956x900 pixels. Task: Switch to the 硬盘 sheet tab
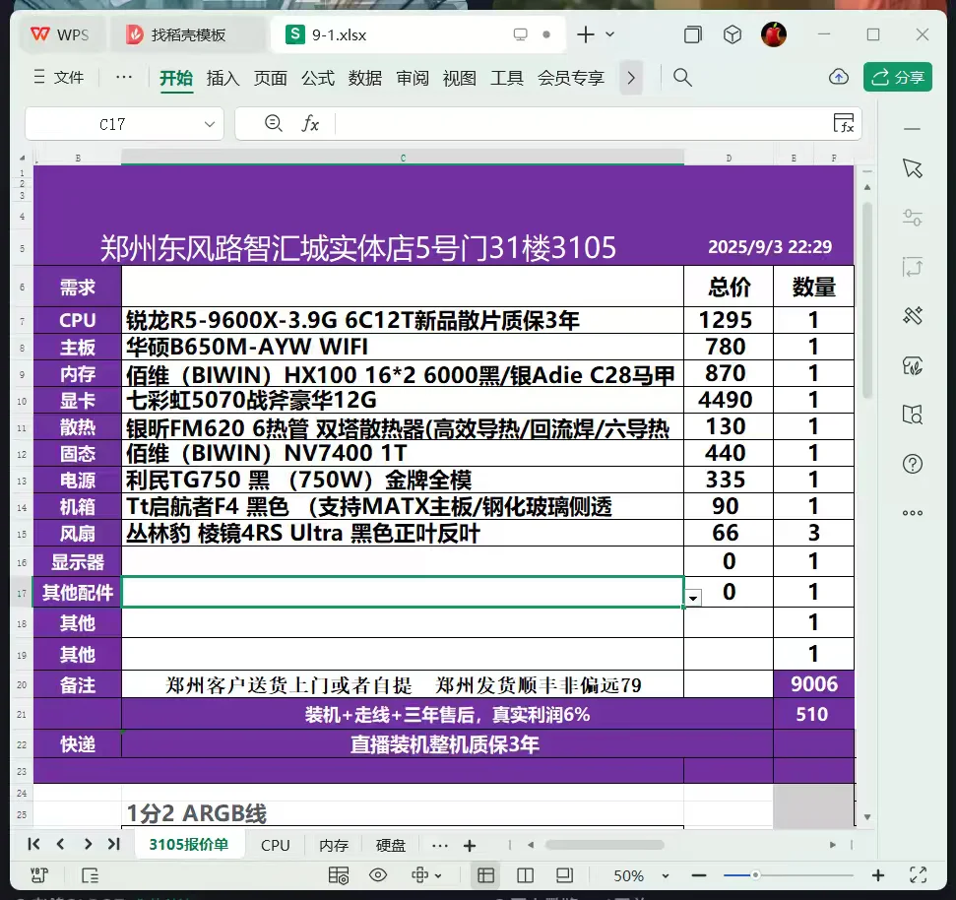click(391, 845)
